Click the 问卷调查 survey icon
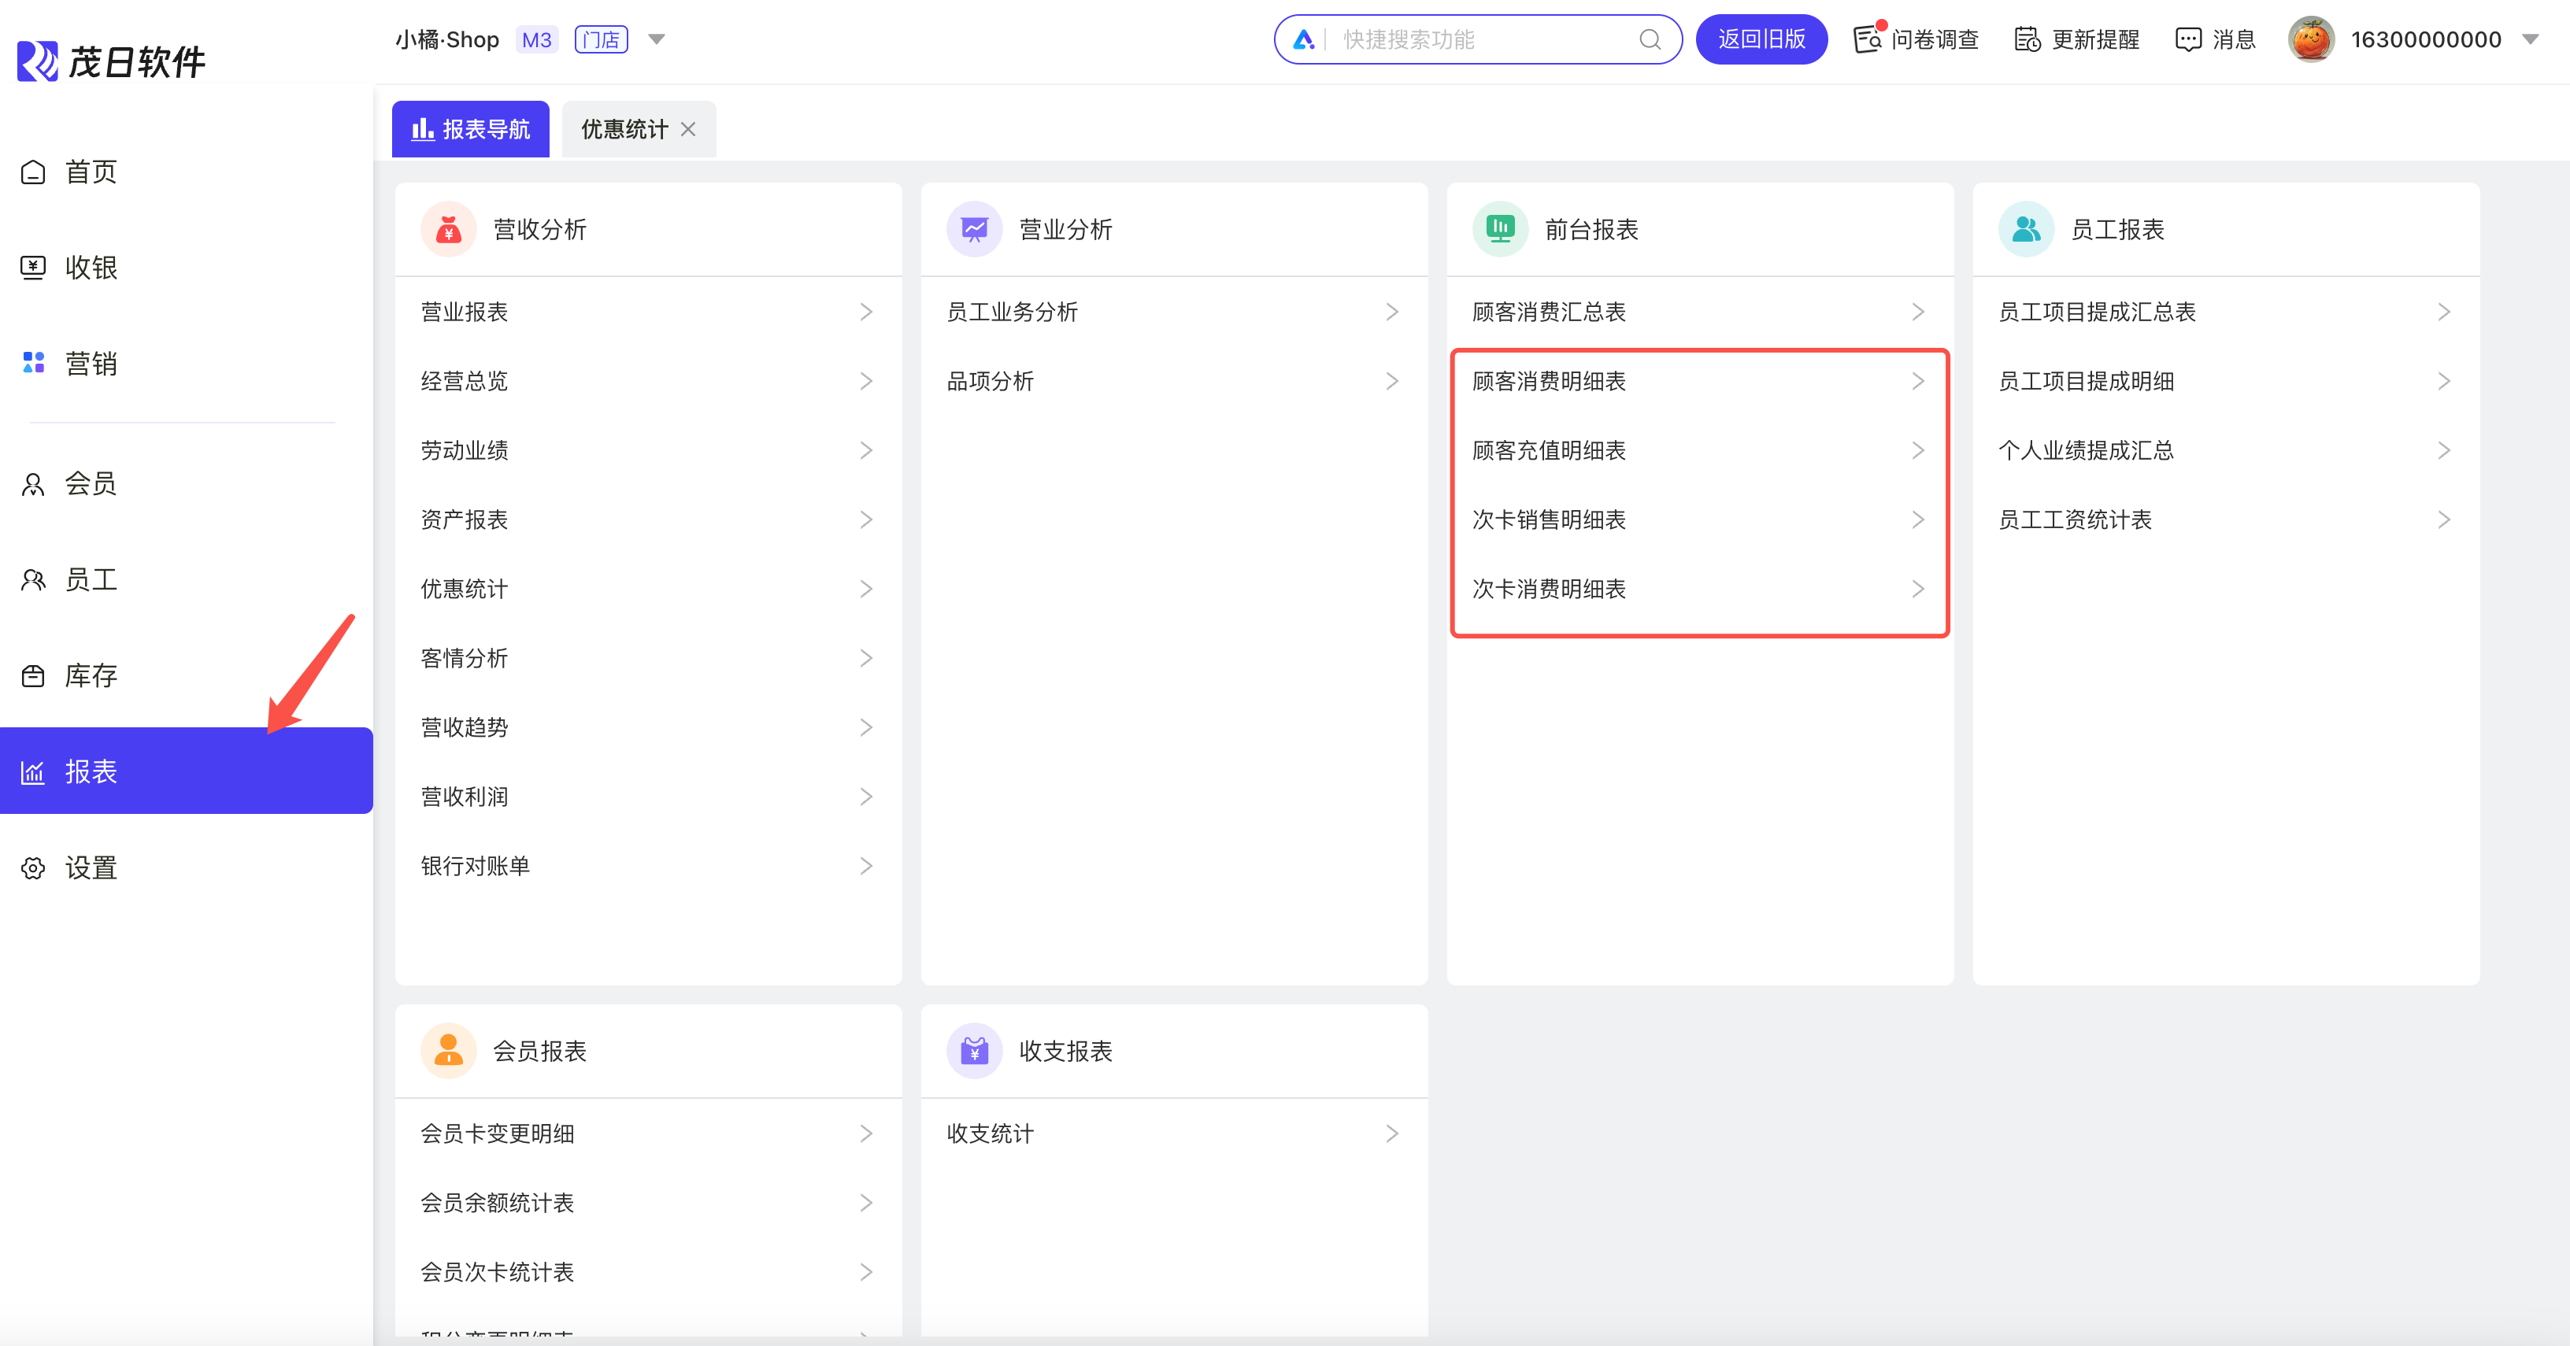Image resolution: width=2570 pixels, height=1346 pixels. click(1867, 40)
